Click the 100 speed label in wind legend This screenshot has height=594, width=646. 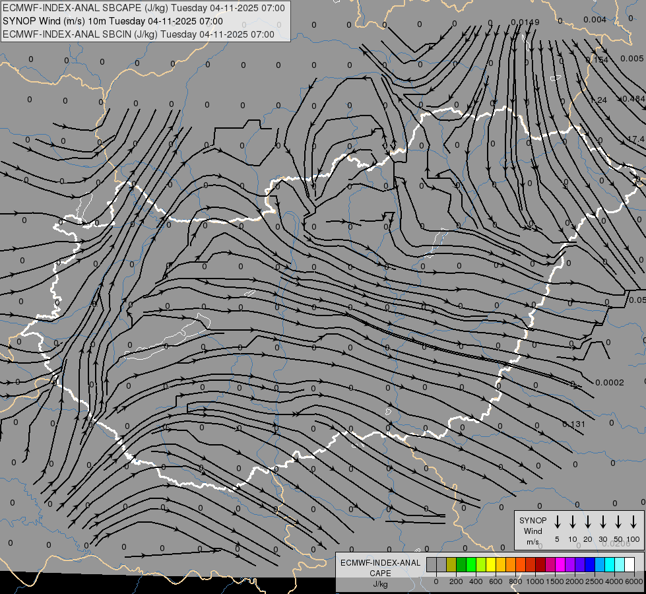(633, 539)
